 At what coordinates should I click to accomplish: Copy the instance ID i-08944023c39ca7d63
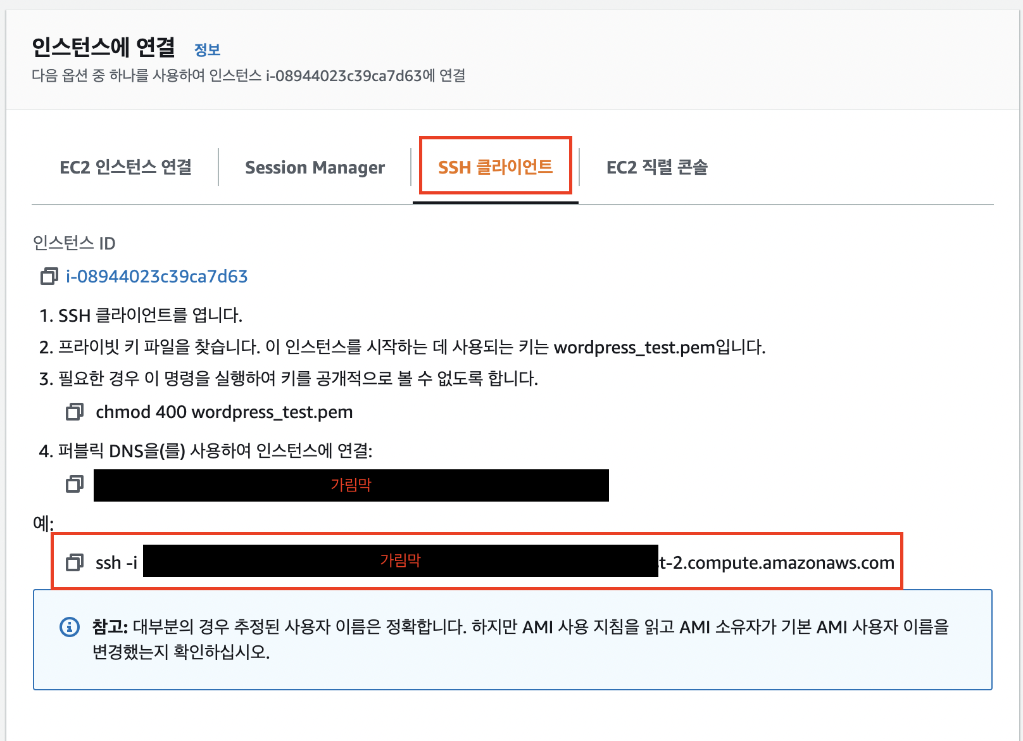coord(49,276)
